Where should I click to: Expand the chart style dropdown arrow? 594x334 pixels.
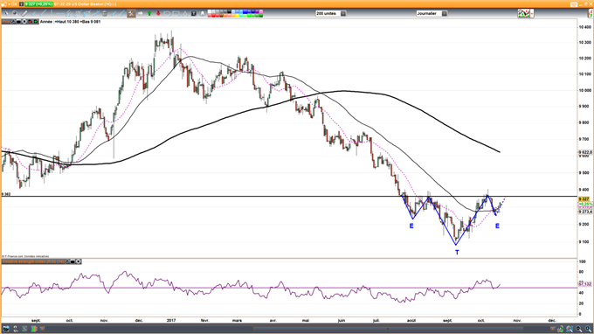(532, 13)
